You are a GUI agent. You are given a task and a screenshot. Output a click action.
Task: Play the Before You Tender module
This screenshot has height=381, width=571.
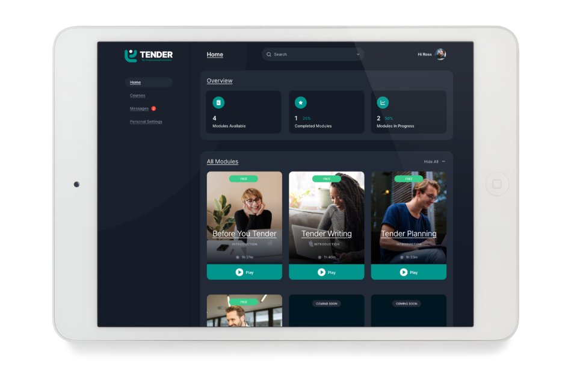244,272
